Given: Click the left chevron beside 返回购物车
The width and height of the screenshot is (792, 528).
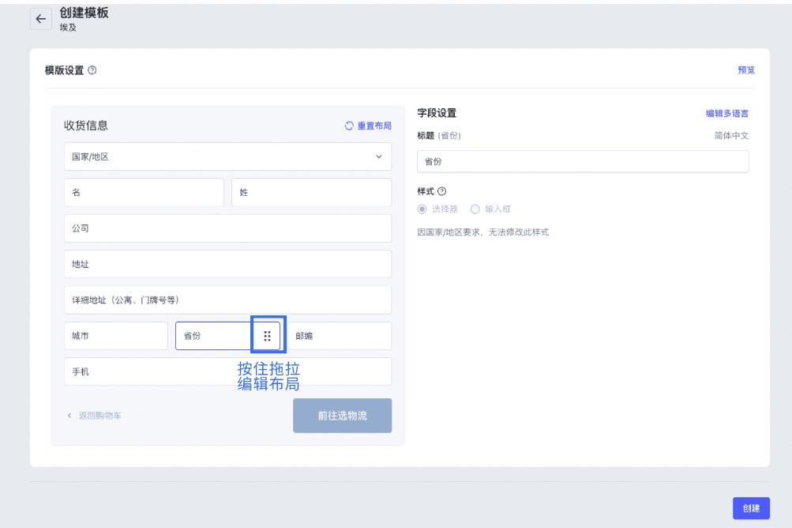Looking at the screenshot, I should (69, 416).
